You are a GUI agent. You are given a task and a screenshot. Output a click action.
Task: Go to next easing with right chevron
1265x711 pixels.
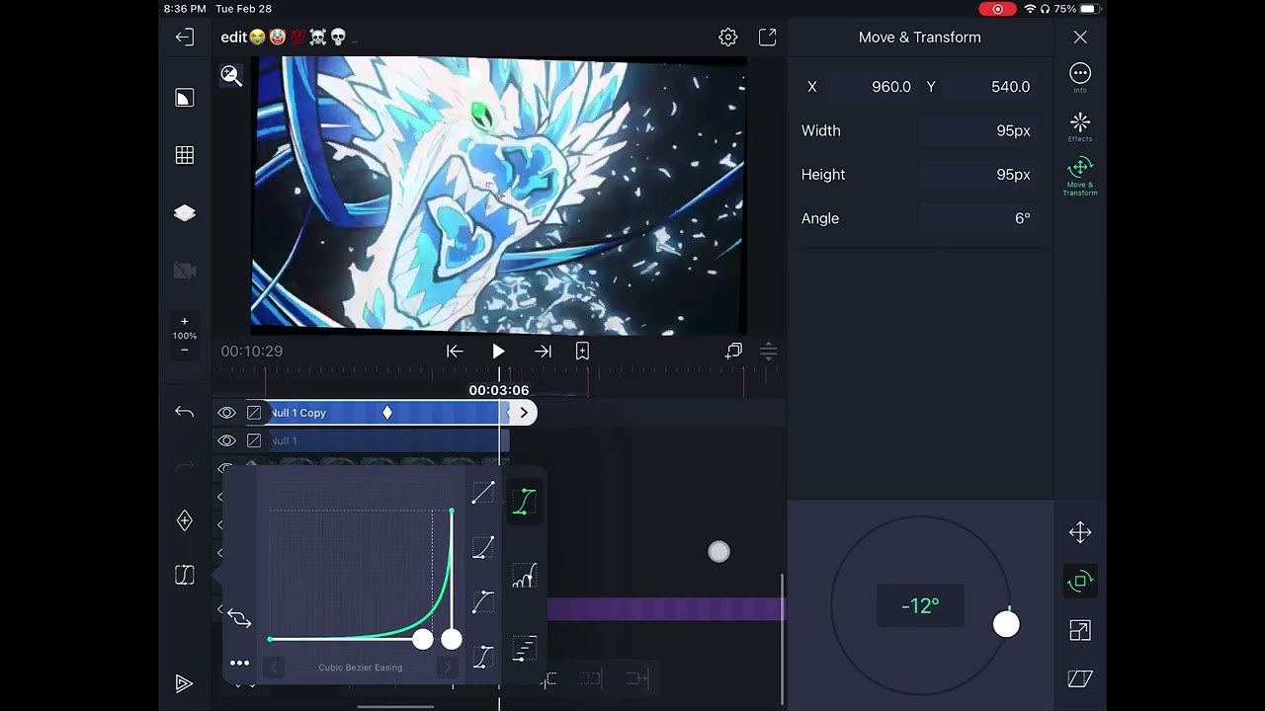(x=447, y=668)
